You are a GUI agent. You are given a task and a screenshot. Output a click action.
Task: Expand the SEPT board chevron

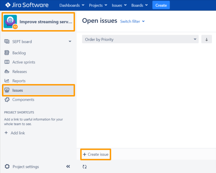coord(70,41)
